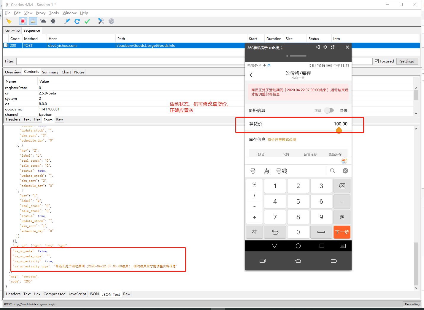
Task: Select the Compose pen icon
Action: tap(67, 21)
